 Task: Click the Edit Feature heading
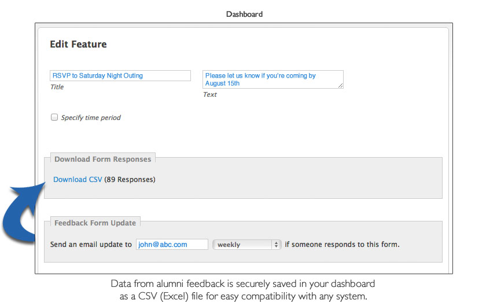click(78, 44)
